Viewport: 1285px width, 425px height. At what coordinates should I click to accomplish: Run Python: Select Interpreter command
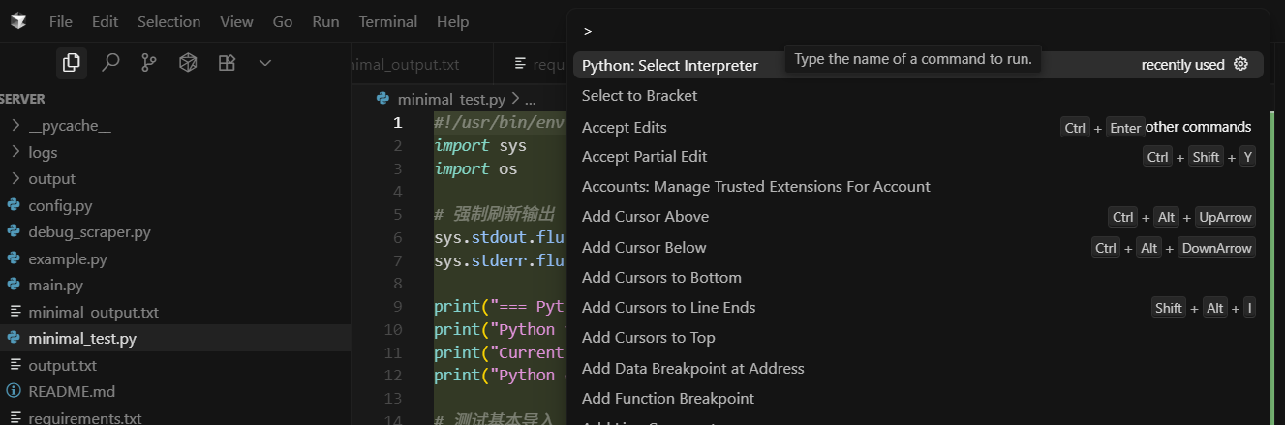point(918,65)
